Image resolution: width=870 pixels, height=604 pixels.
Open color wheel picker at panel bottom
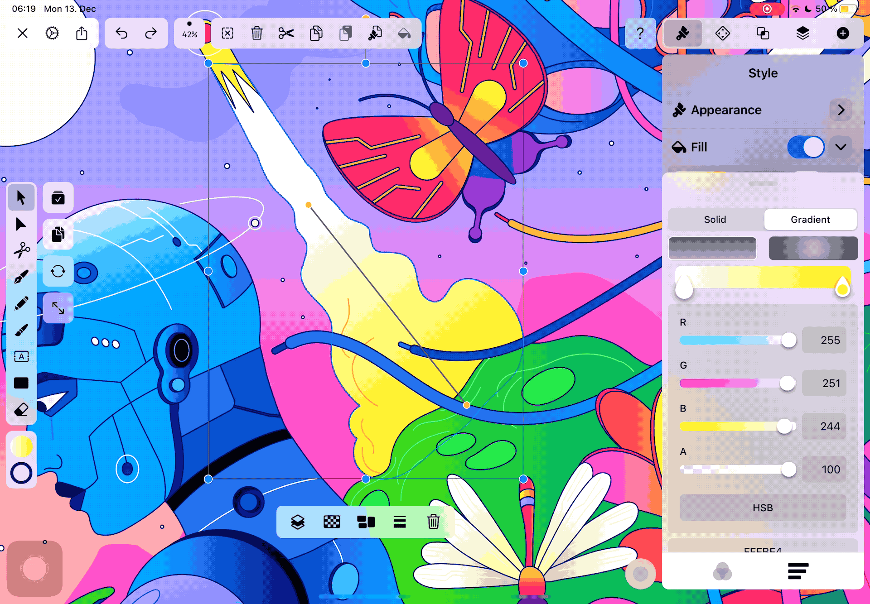click(x=722, y=571)
